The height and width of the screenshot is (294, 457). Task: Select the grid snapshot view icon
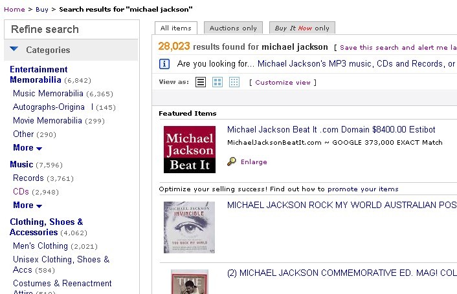pyautogui.click(x=234, y=82)
